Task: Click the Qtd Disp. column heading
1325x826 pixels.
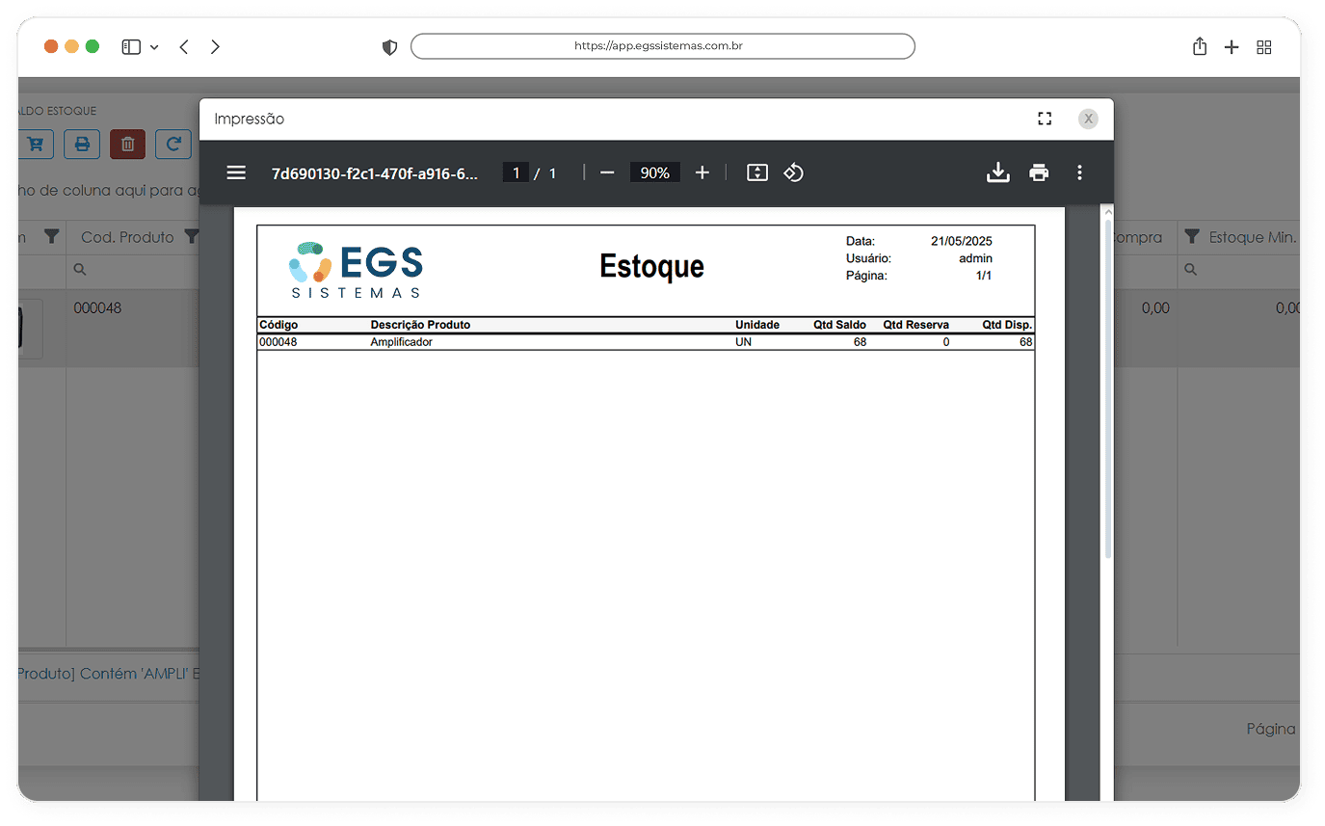Action: pos(1007,325)
